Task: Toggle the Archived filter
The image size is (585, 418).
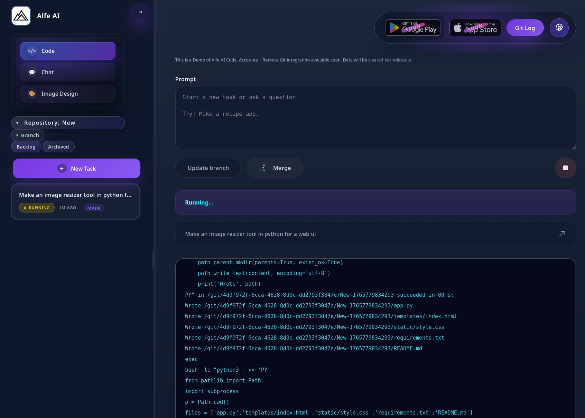Action: [58, 146]
